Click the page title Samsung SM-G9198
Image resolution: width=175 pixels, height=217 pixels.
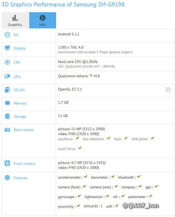point(99,5)
